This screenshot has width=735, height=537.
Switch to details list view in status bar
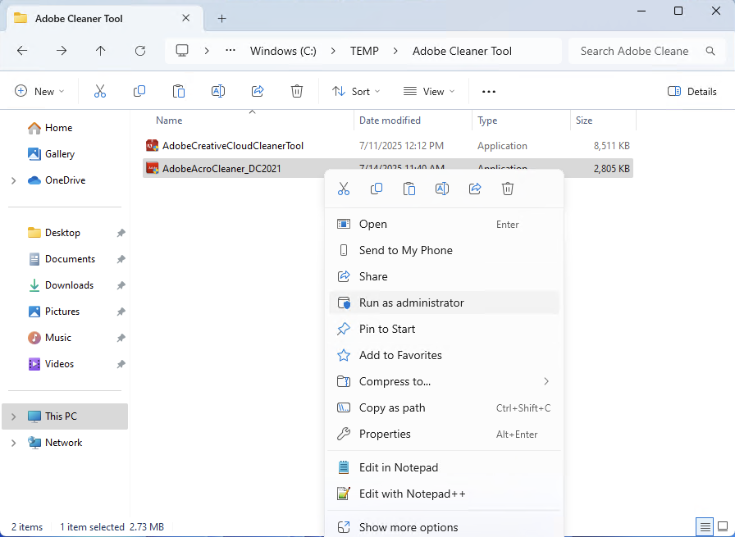[x=704, y=526]
